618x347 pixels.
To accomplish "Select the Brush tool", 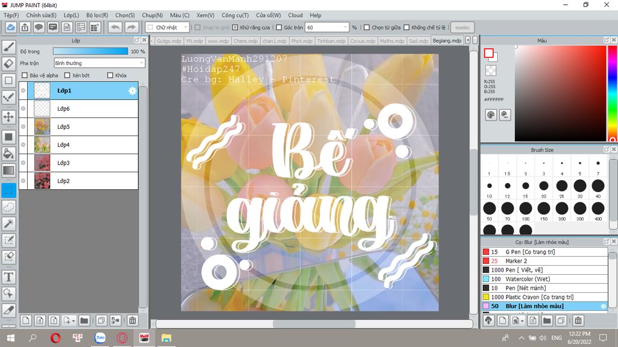I will (x=8, y=47).
